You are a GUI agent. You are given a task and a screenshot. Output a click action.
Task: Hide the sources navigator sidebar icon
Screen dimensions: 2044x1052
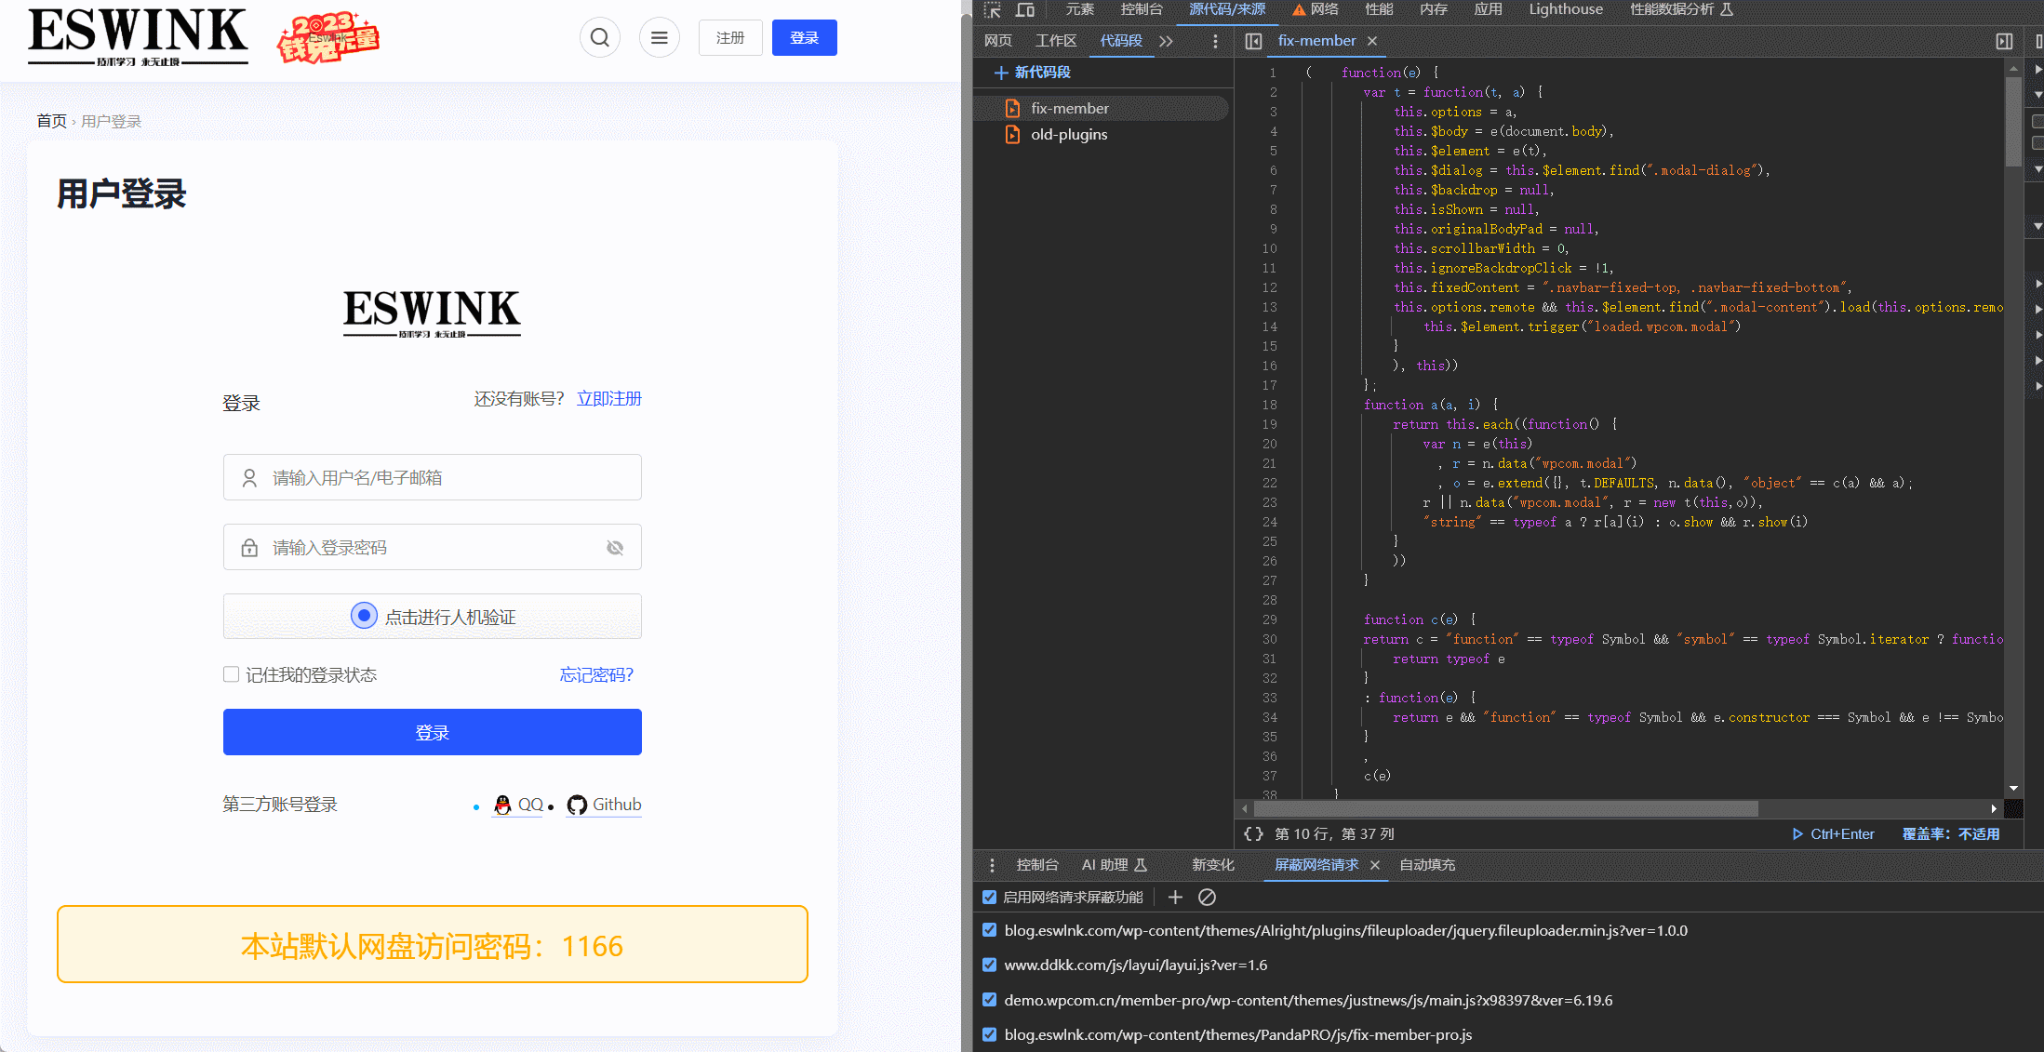coord(1253,41)
